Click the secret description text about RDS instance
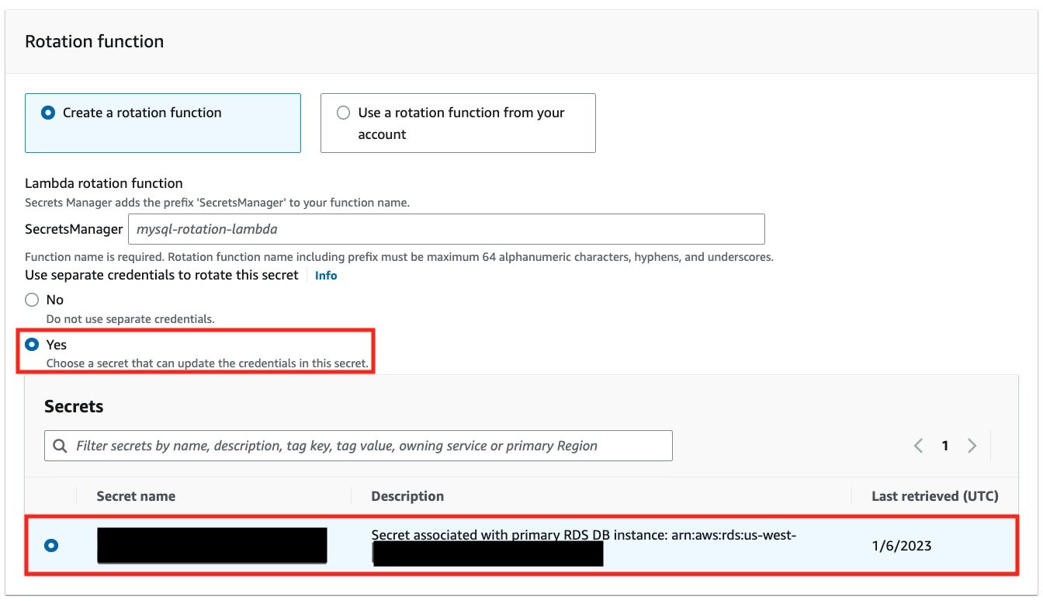1043x601 pixels. [584, 535]
